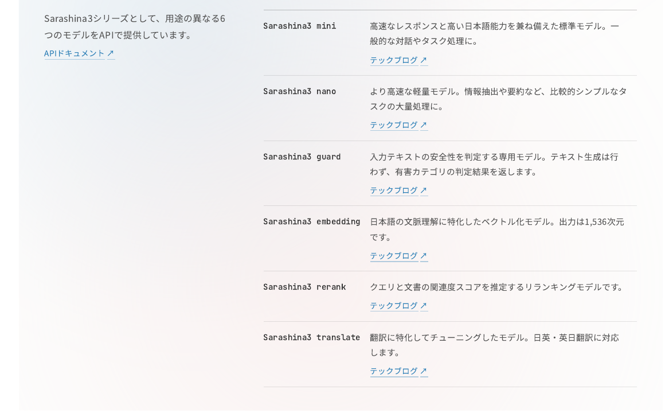Select the Sarashina3 translate model name

pyautogui.click(x=312, y=337)
